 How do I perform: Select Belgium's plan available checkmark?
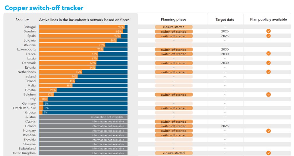point(268,94)
